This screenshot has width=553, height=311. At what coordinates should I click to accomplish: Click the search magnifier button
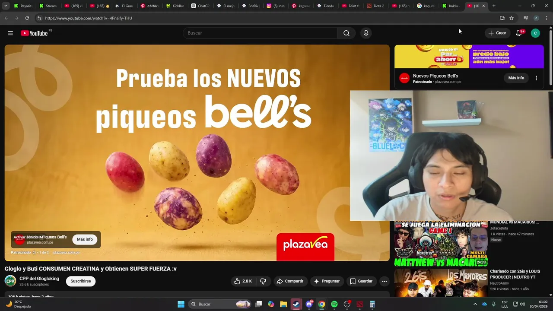tap(346, 33)
